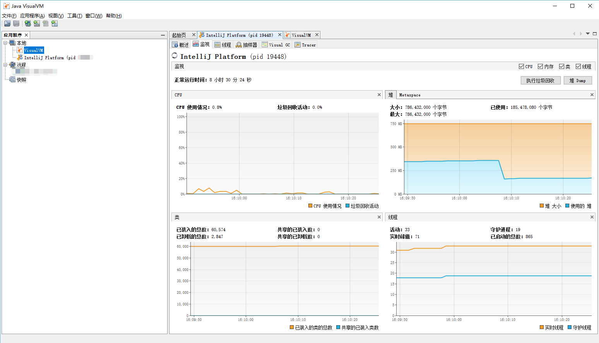Switch to the Metaspace memory tab
Image resolution: width=599 pixels, height=343 pixels.
410,95
